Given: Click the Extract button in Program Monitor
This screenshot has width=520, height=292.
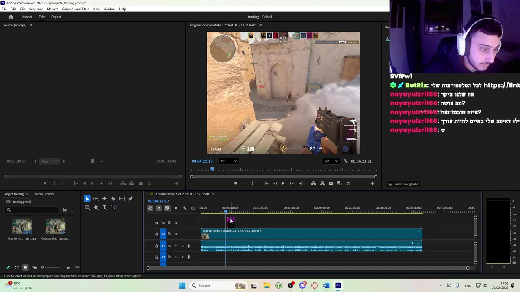Looking at the screenshot, I should coord(322,183).
